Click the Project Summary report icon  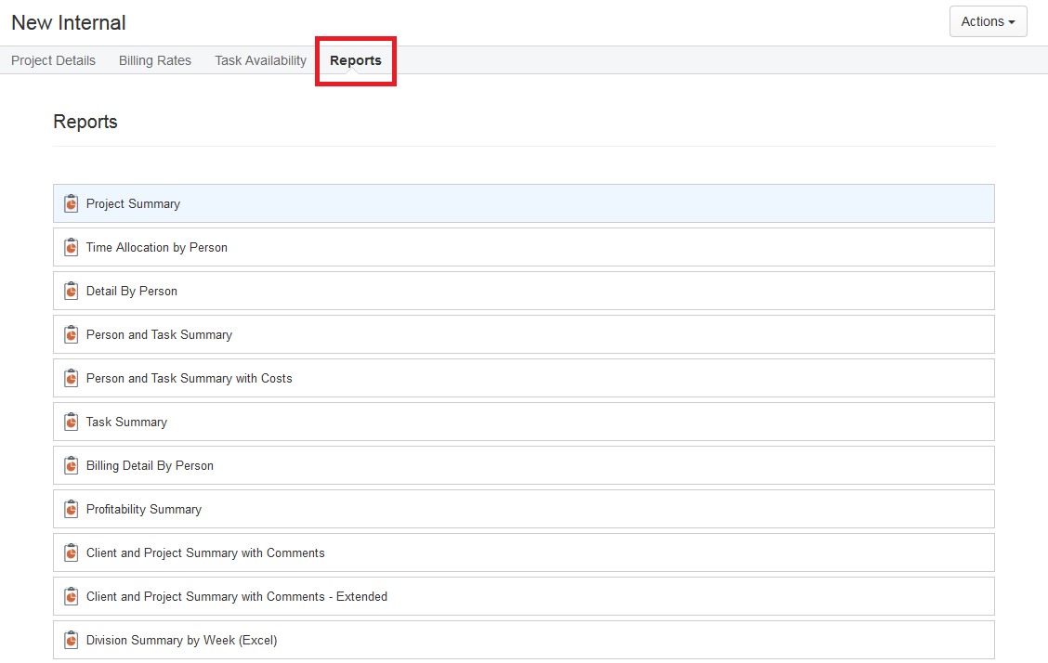pyautogui.click(x=71, y=202)
